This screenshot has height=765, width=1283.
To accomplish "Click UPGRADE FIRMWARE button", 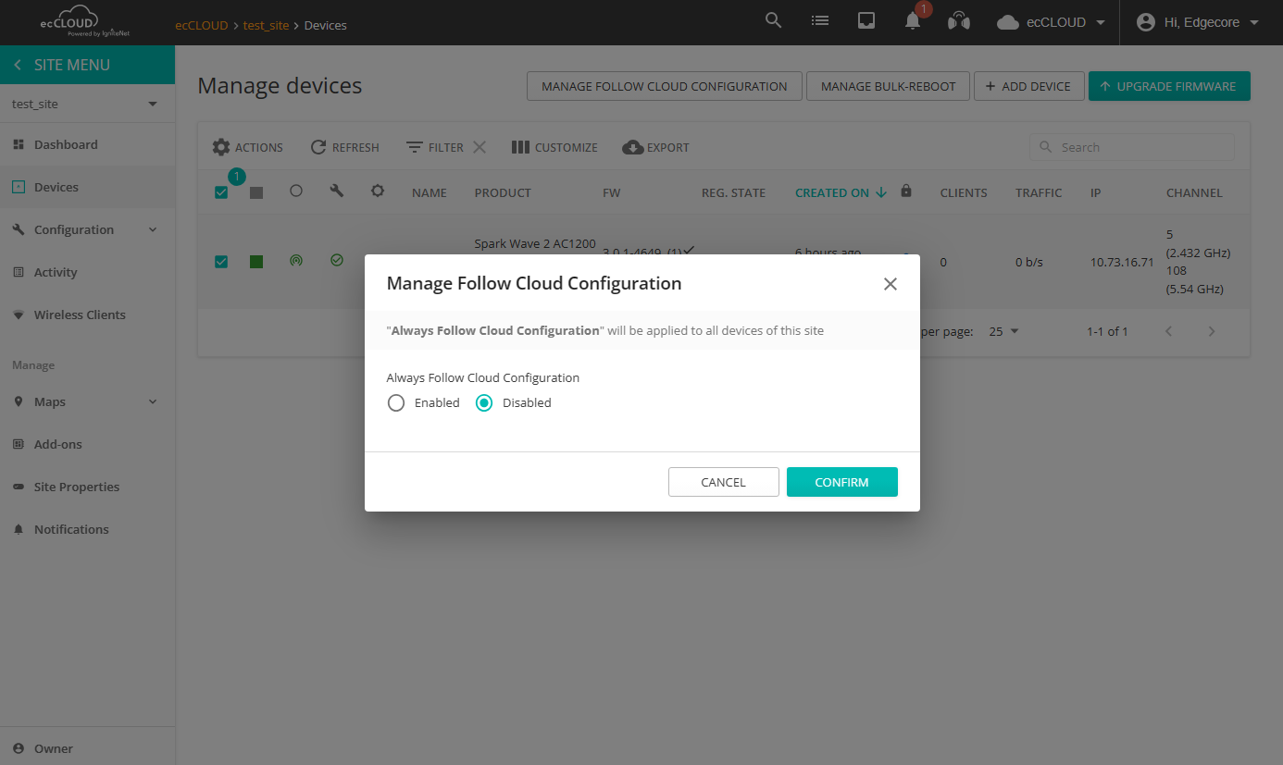I will tap(1169, 86).
